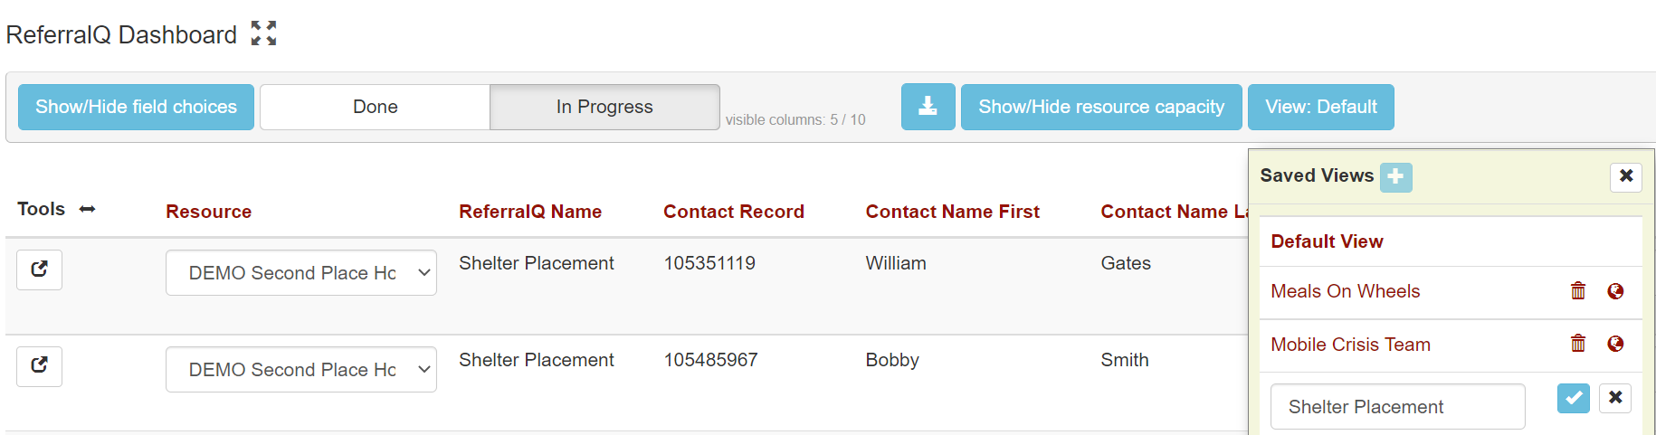
Task: Delete the Meals On Wheels saved view
Action: pos(1578,291)
